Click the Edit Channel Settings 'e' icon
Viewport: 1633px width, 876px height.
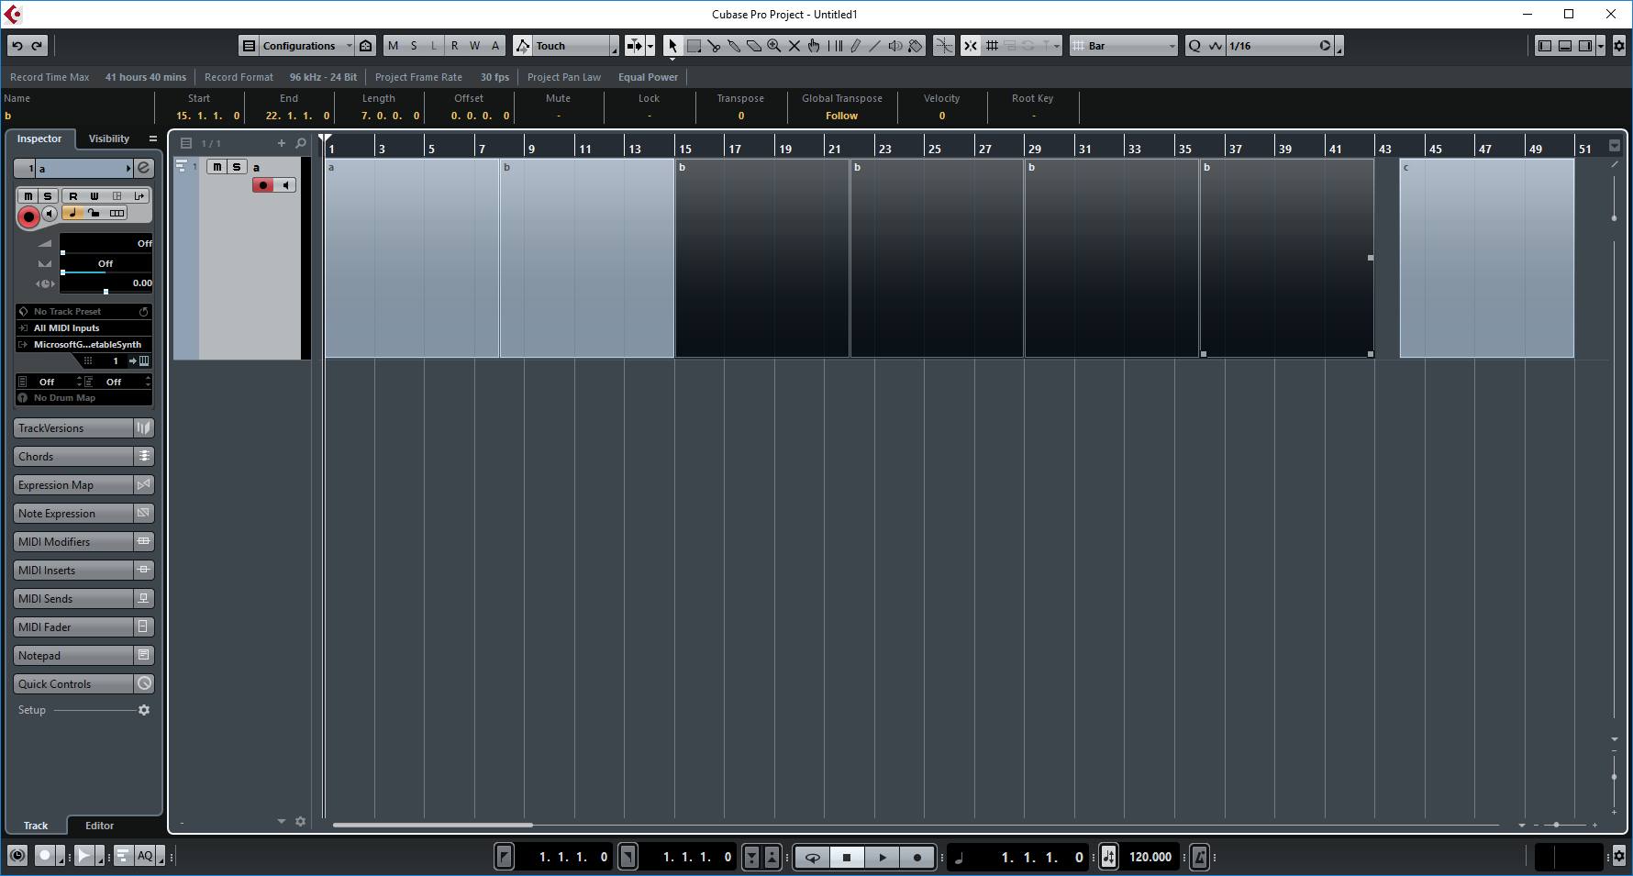click(144, 168)
